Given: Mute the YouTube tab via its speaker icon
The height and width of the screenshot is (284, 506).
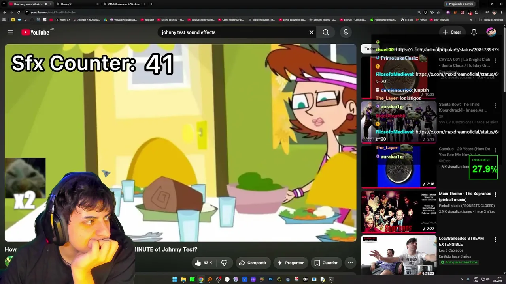Looking at the screenshot, I should (46, 4).
